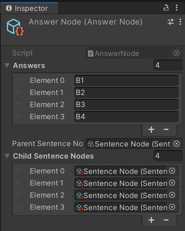The width and height of the screenshot is (185, 231).
Task: Click the Answers Element 0 text field B1
Action: 126,80
